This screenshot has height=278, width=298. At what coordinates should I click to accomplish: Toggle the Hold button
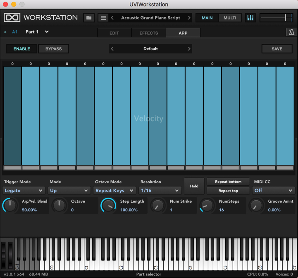click(x=194, y=186)
